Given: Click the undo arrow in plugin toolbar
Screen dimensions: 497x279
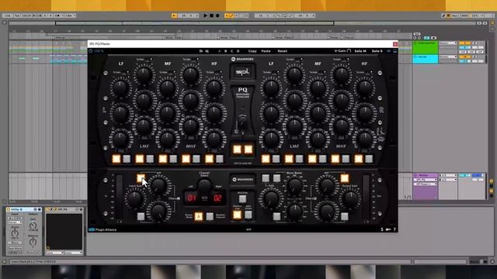Looking at the screenshot, I should pyautogui.click(x=200, y=51).
